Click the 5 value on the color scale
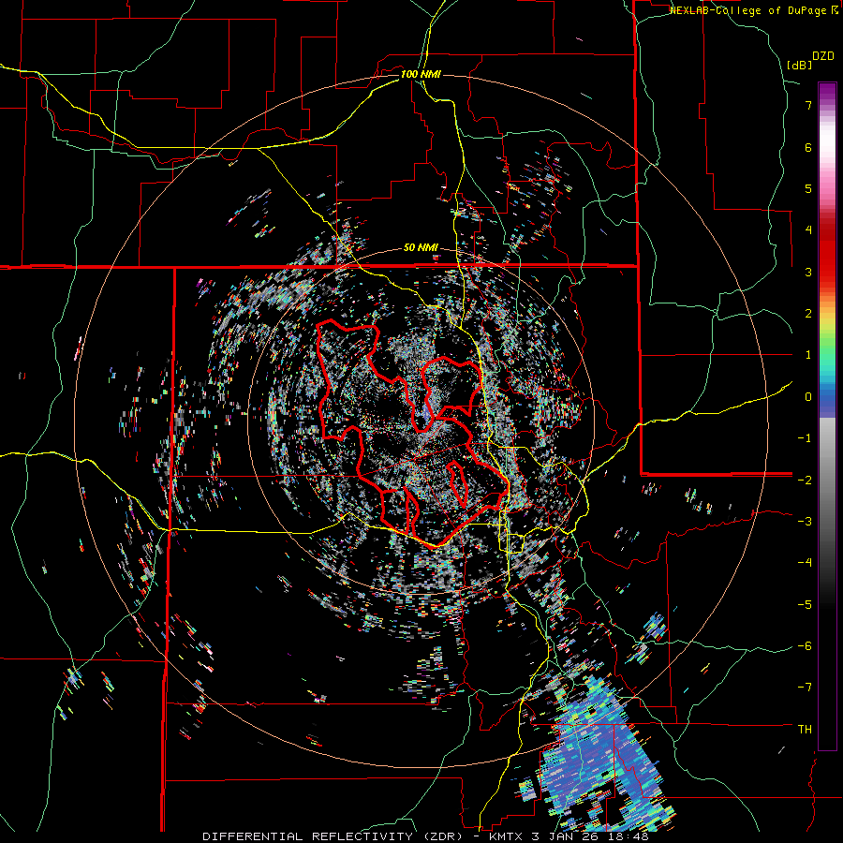Viewport: 843px width, 843px height. tap(808, 188)
